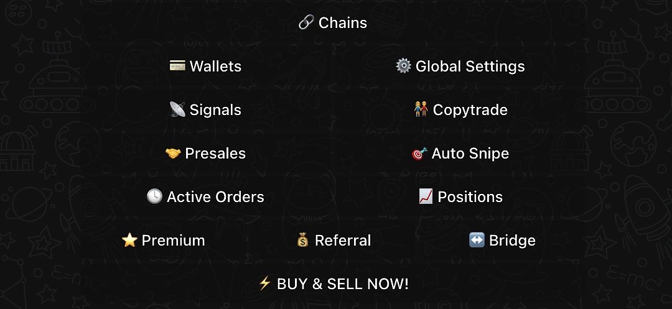Click the gold star Premium icon
The width and height of the screenshot is (672, 309).
pyautogui.click(x=129, y=240)
